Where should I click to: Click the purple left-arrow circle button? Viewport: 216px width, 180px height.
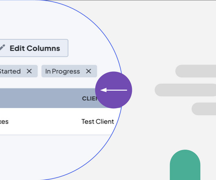(114, 90)
